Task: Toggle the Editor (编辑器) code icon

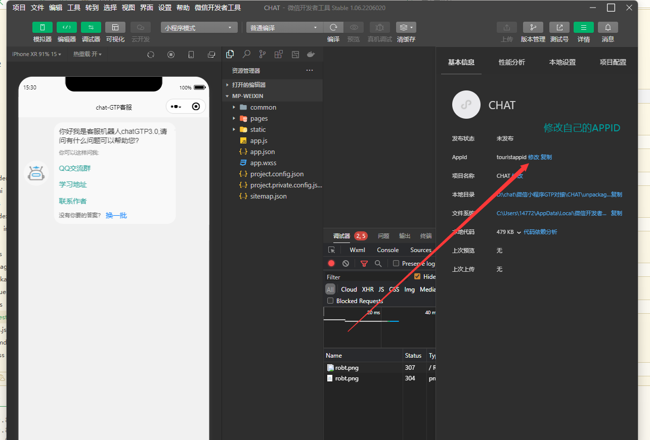Action: (x=67, y=27)
